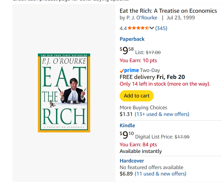
Task: Click the $9.58 paperback price
Action: [127, 51]
